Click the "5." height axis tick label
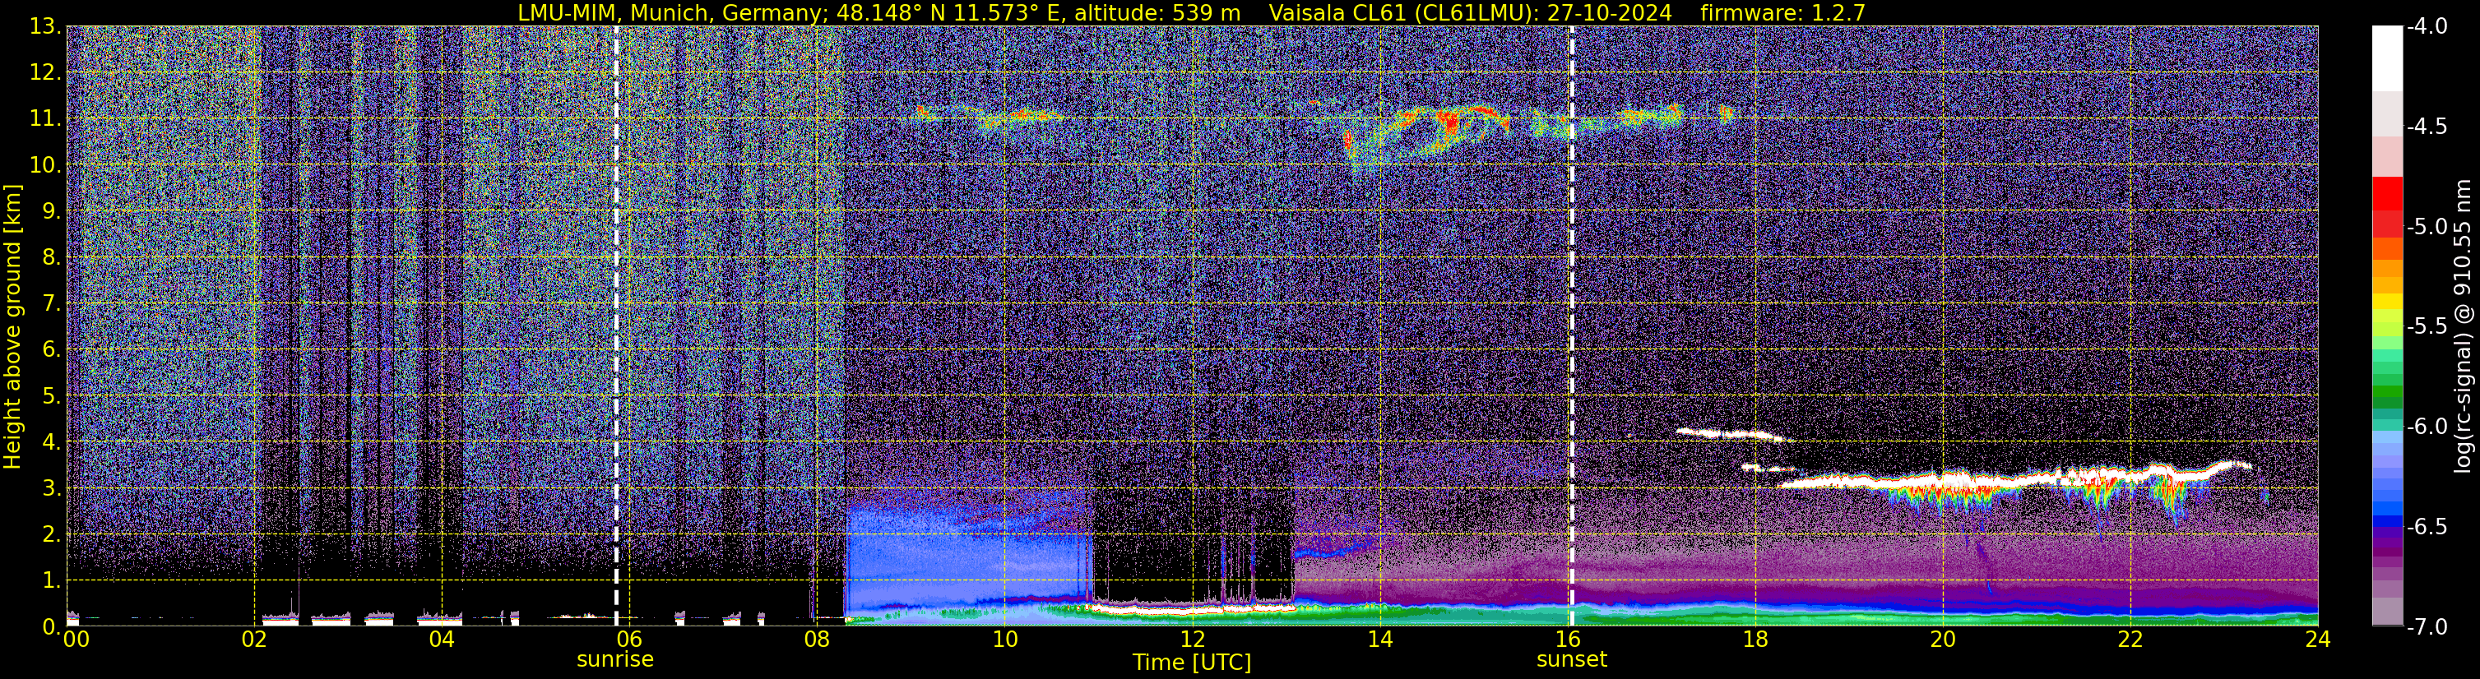The image size is (2480, 679). [51, 396]
